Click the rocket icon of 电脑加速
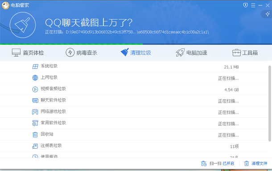The image size is (272, 171). [180, 53]
